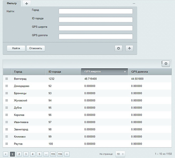
Task: Collapse the filter panel
Action: pyautogui.click(x=134, y=3)
